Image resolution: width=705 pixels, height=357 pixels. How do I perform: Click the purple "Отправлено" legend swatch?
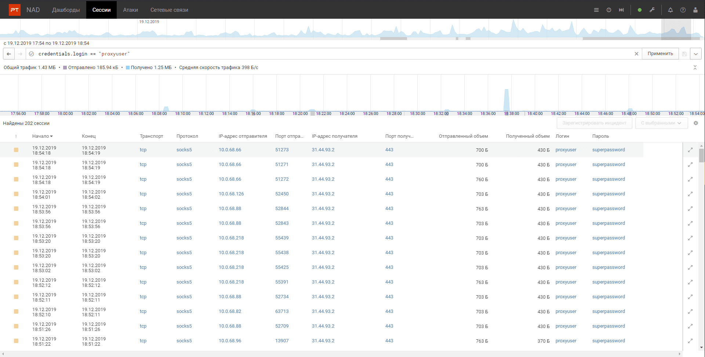pos(65,68)
